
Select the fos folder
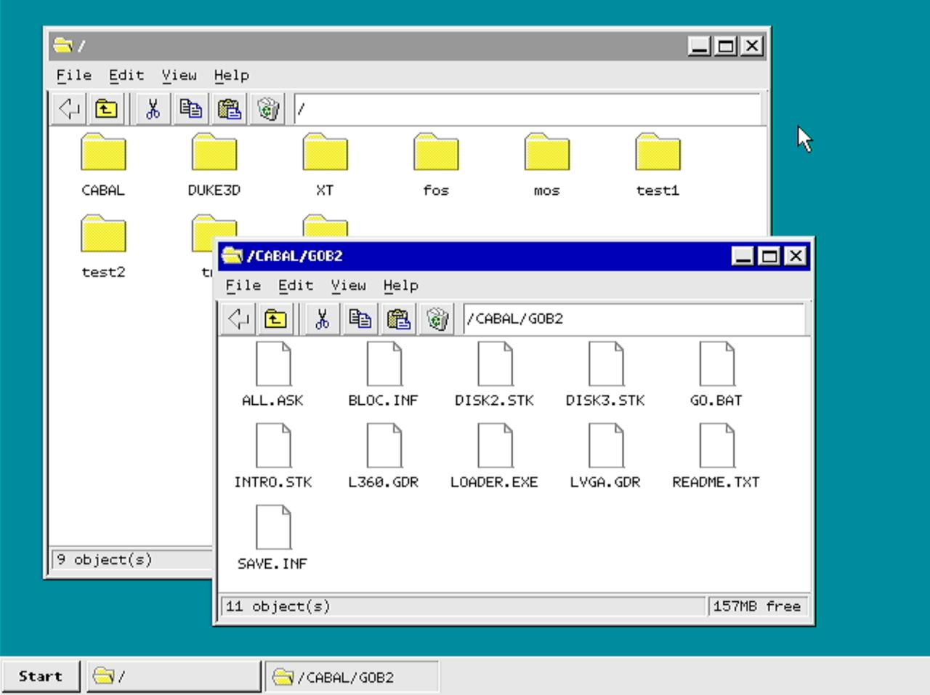tap(436, 165)
